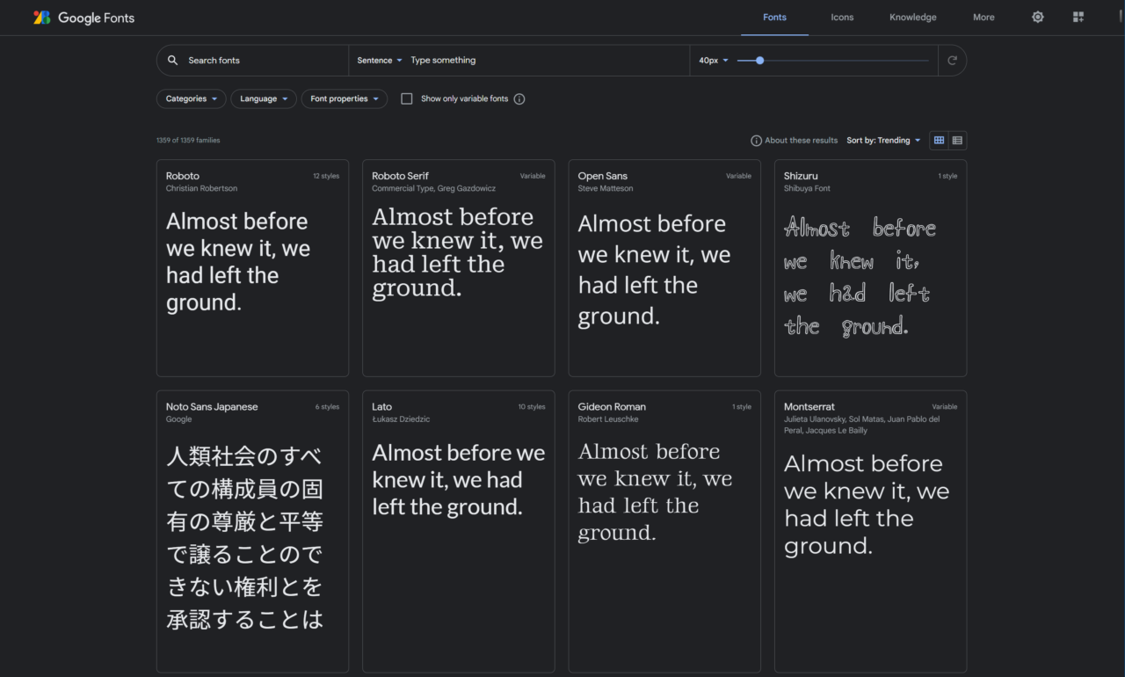This screenshot has height=677, width=1125.
Task: Open the Roboto Serif font card
Action: tap(459, 268)
